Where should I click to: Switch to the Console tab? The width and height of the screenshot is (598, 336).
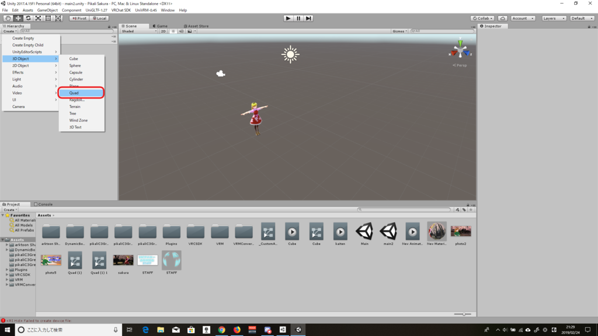pos(43,204)
